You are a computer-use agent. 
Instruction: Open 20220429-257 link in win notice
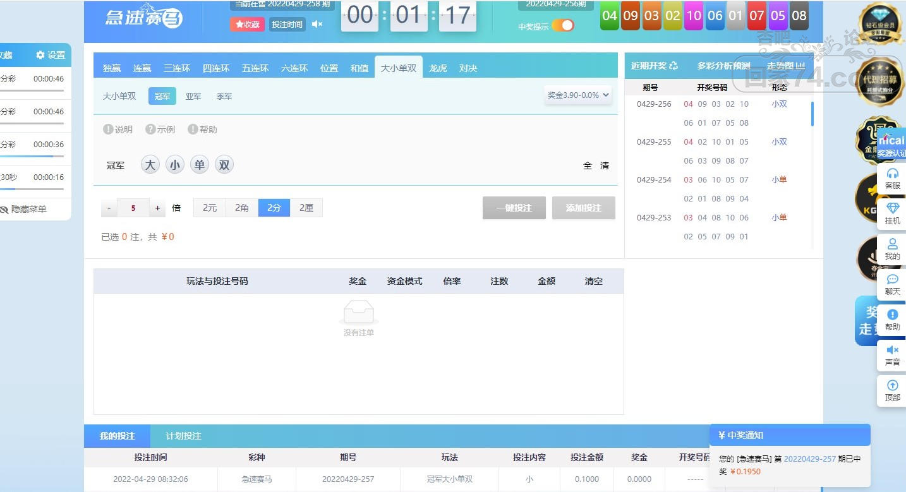coord(809,459)
